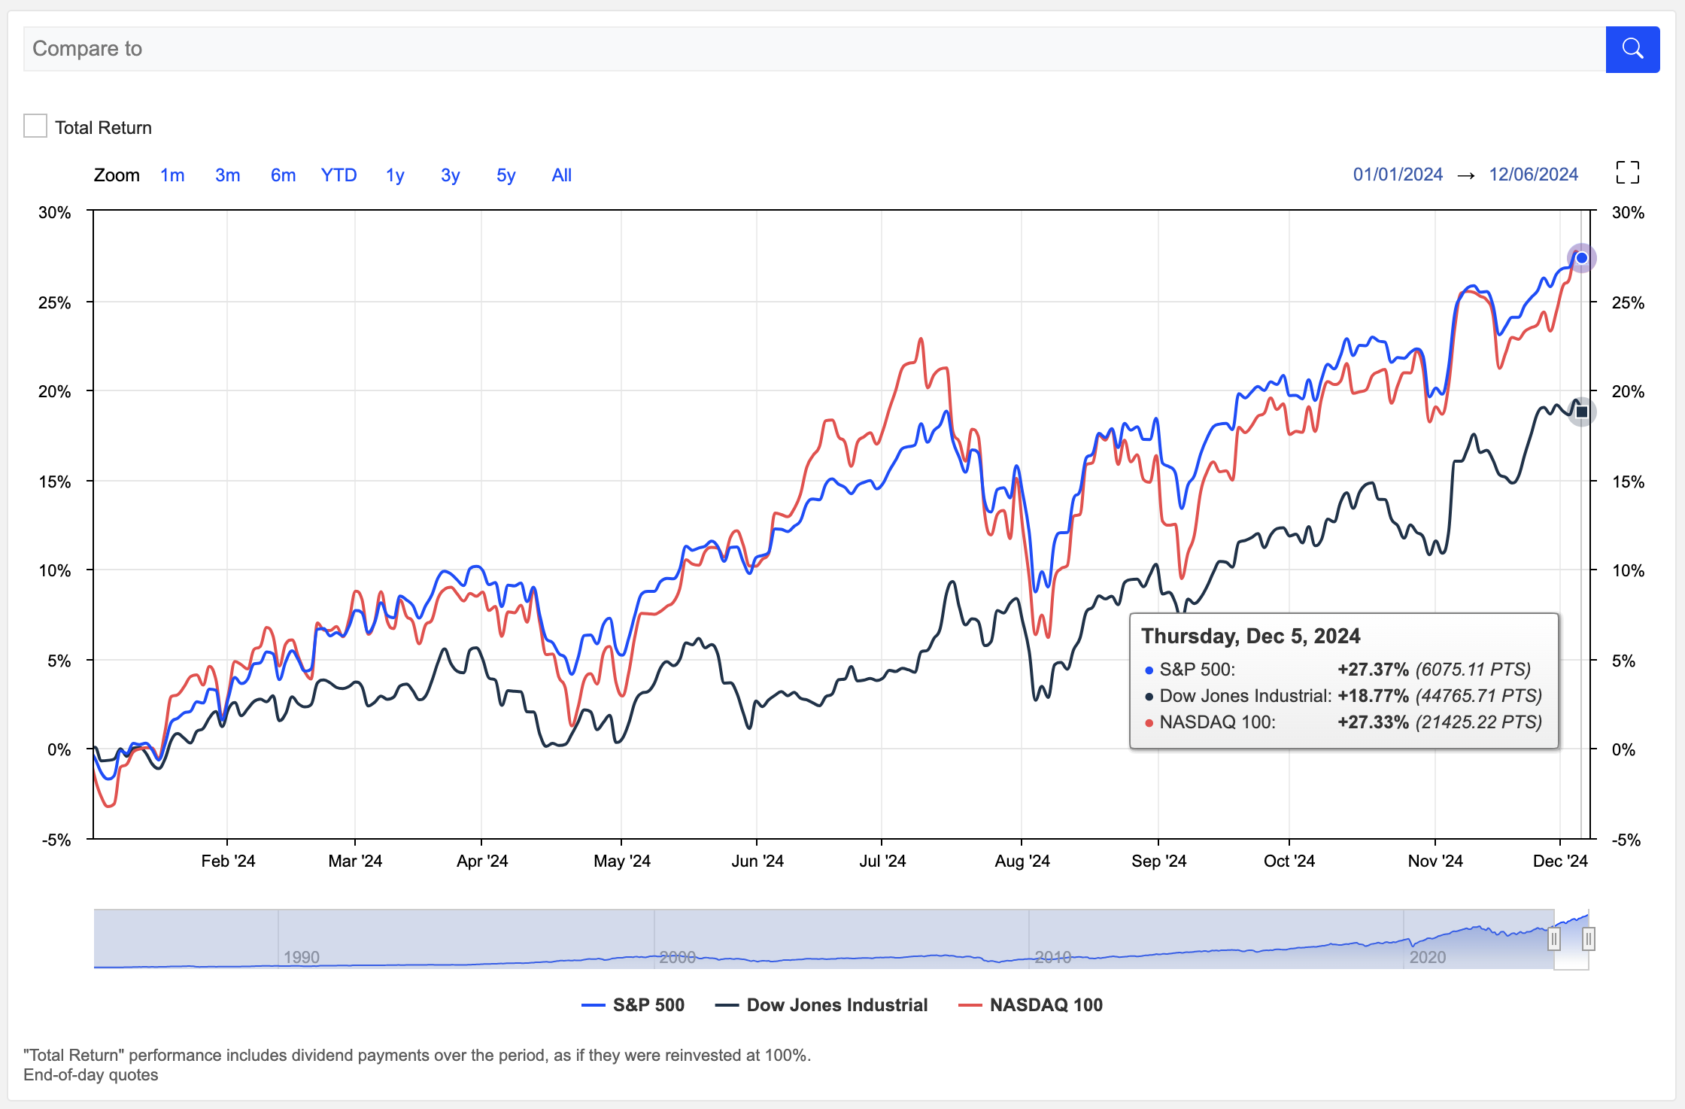Click the Jul '24 axis label
The width and height of the screenshot is (1685, 1109).
click(x=882, y=861)
